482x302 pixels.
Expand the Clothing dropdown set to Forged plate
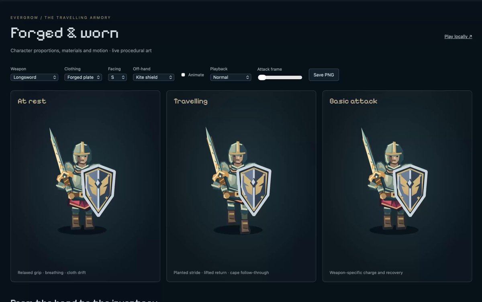click(83, 77)
